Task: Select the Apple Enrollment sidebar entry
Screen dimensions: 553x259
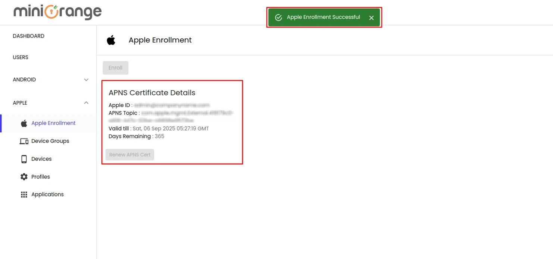Action: click(x=53, y=123)
